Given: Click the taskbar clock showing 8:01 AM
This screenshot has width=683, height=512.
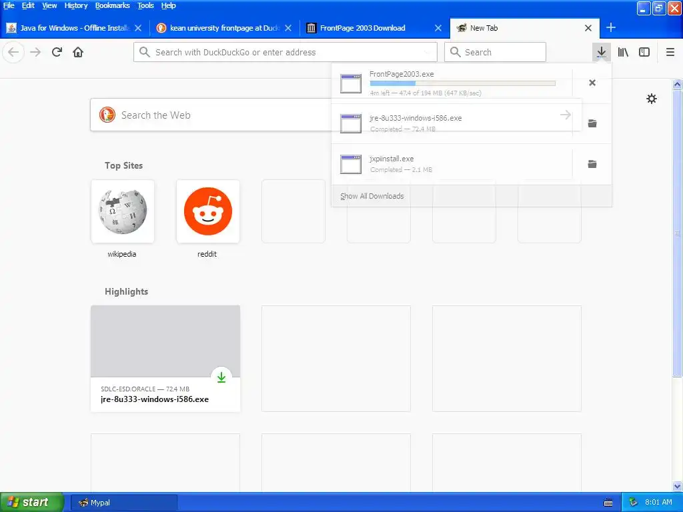Looking at the screenshot, I should pyautogui.click(x=658, y=503).
